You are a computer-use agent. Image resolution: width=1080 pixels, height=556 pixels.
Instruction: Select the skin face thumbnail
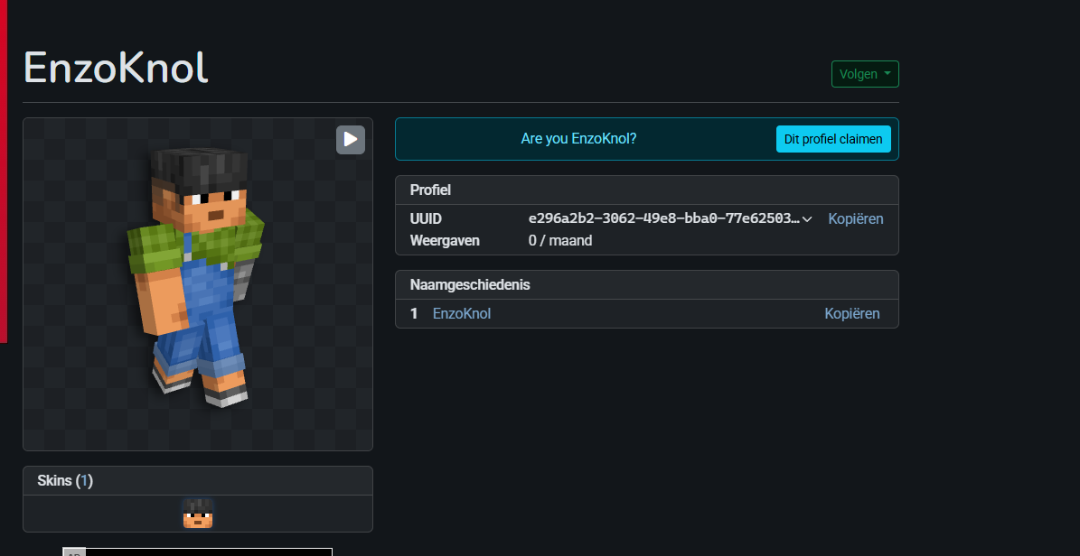click(x=197, y=514)
